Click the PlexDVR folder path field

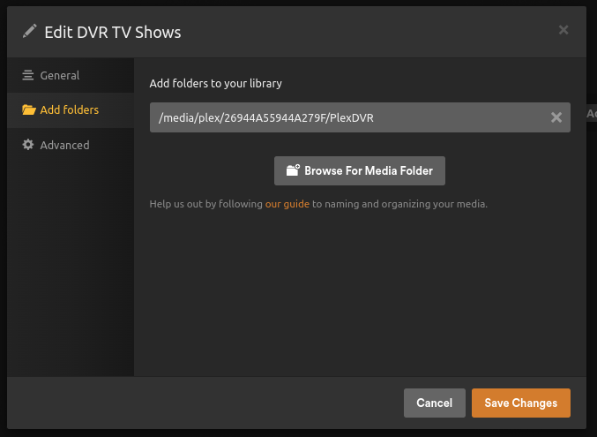(x=360, y=117)
